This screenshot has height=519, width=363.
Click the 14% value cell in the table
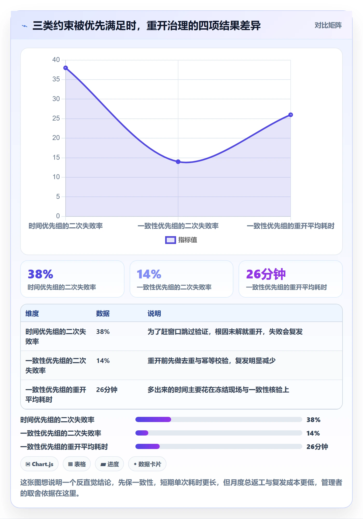(103, 361)
